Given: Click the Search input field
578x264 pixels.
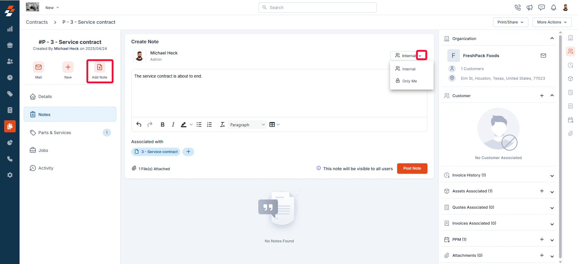Looking at the screenshot, I should [x=317, y=8].
